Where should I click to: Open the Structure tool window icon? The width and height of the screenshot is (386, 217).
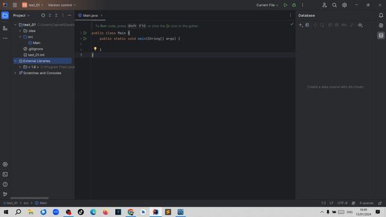tap(5, 28)
